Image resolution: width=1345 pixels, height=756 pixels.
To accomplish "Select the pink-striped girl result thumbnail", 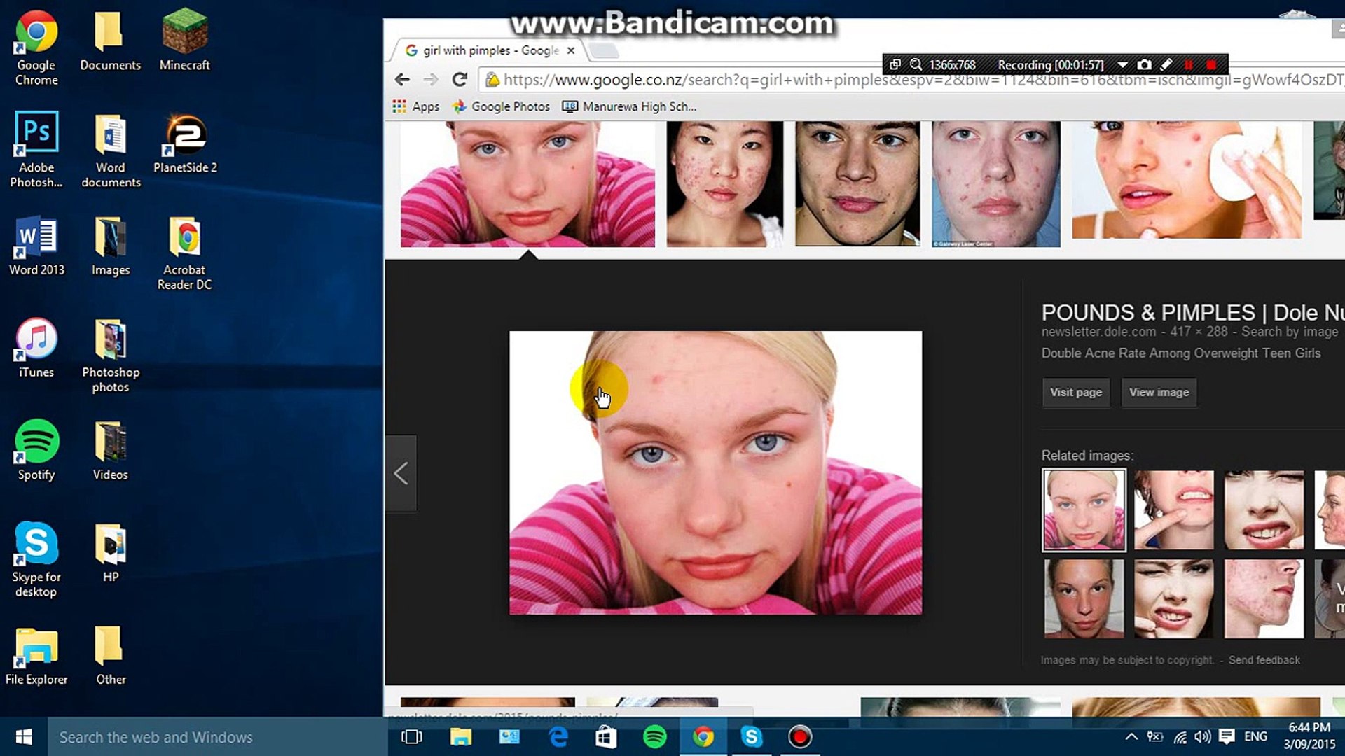I will tap(527, 183).
